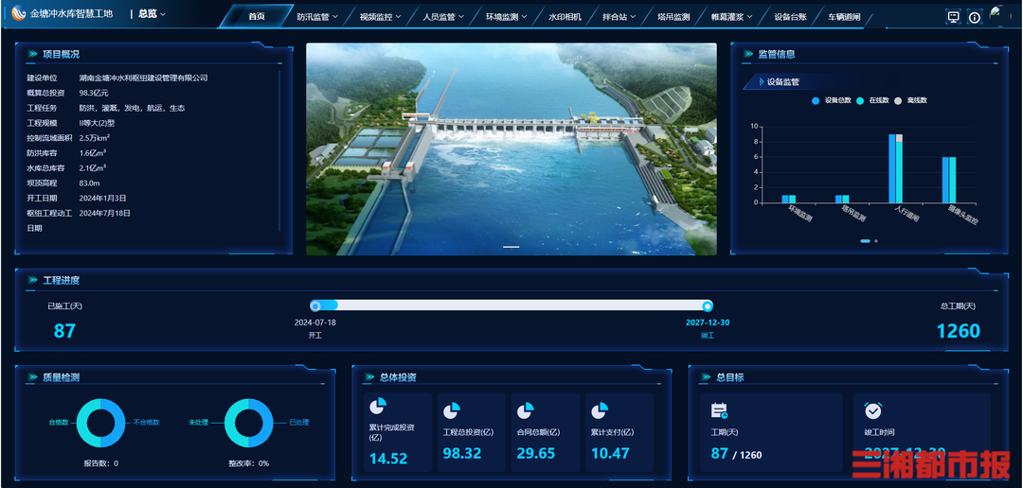
Task: Switch to the 首页 tab
Action: click(x=257, y=17)
